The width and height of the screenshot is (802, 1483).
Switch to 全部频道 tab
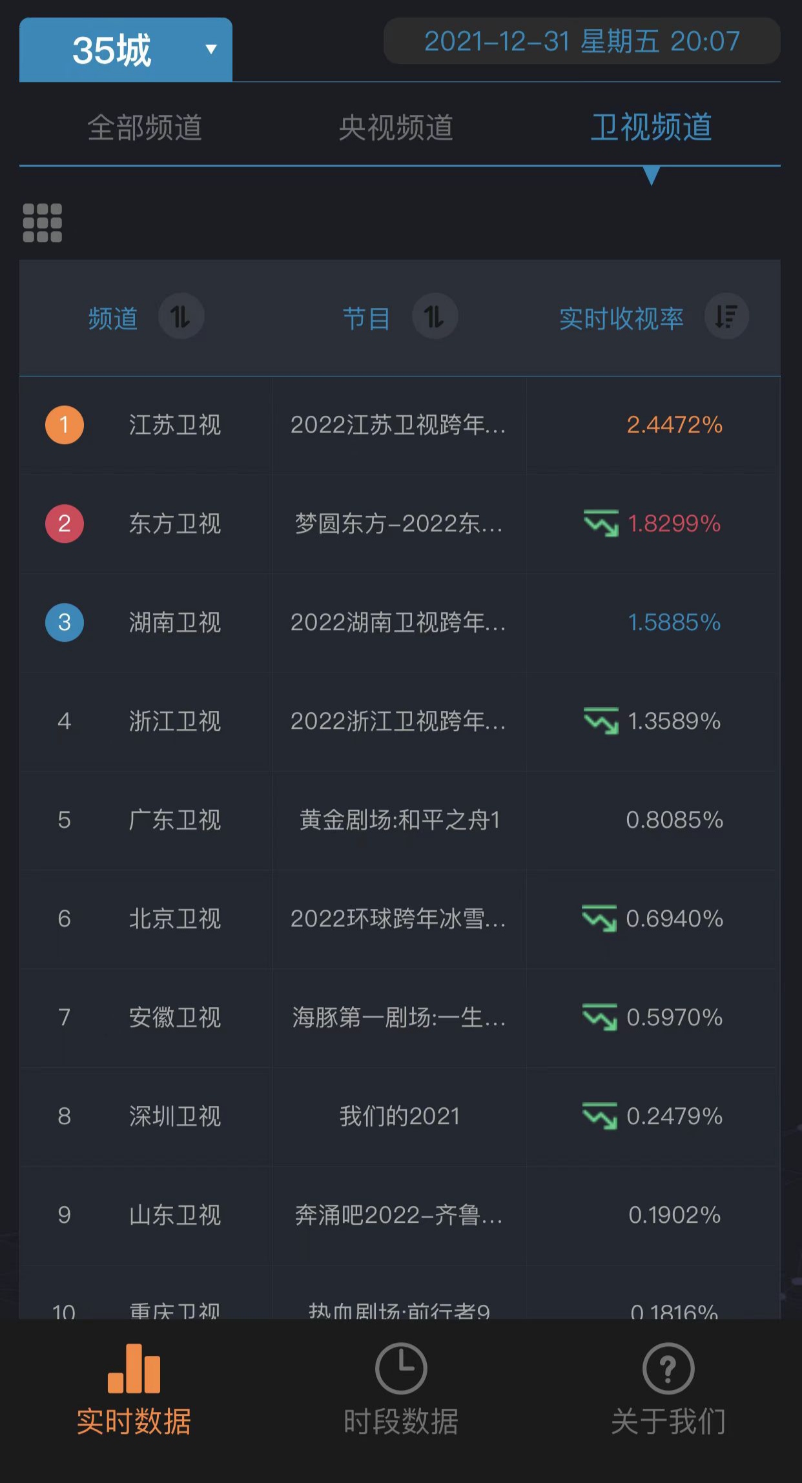coord(145,127)
